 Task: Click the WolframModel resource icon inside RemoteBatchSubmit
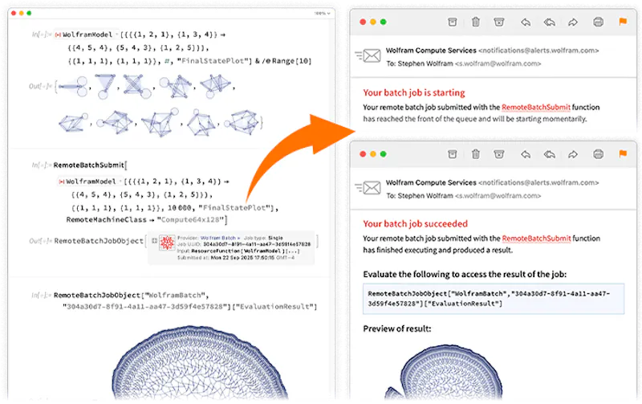pyautogui.click(x=62, y=182)
